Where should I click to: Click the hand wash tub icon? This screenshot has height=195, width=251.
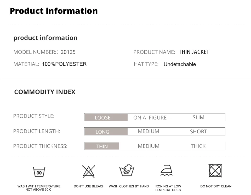click(127, 170)
